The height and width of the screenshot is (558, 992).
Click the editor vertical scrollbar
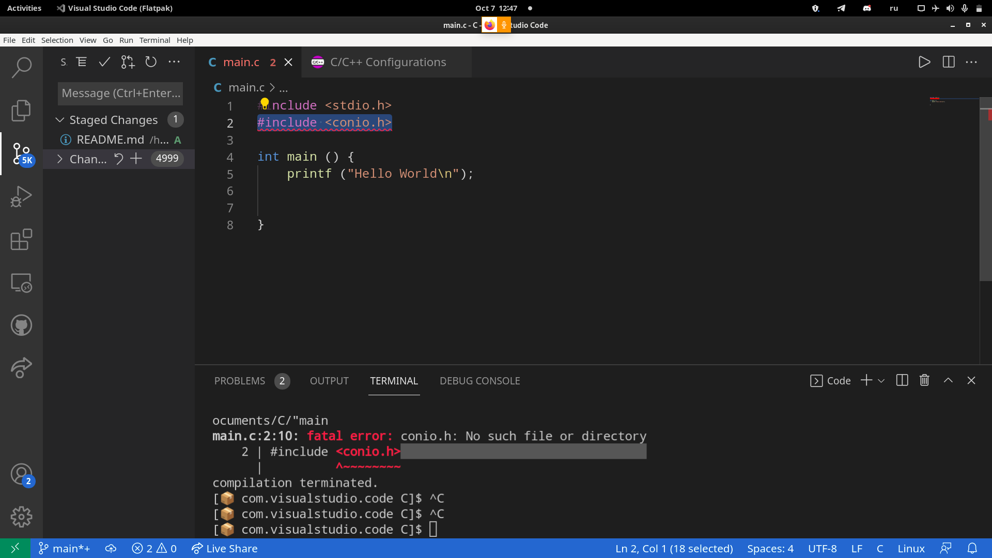986,189
